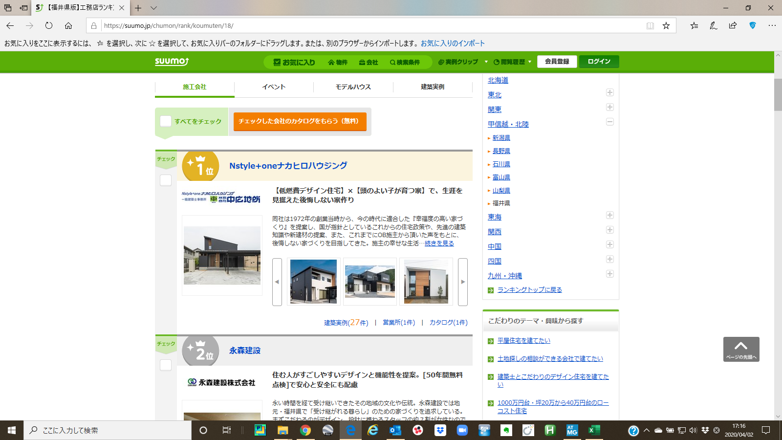Select 山梨県 in the region list
This screenshot has width=782, height=440.
click(x=501, y=191)
